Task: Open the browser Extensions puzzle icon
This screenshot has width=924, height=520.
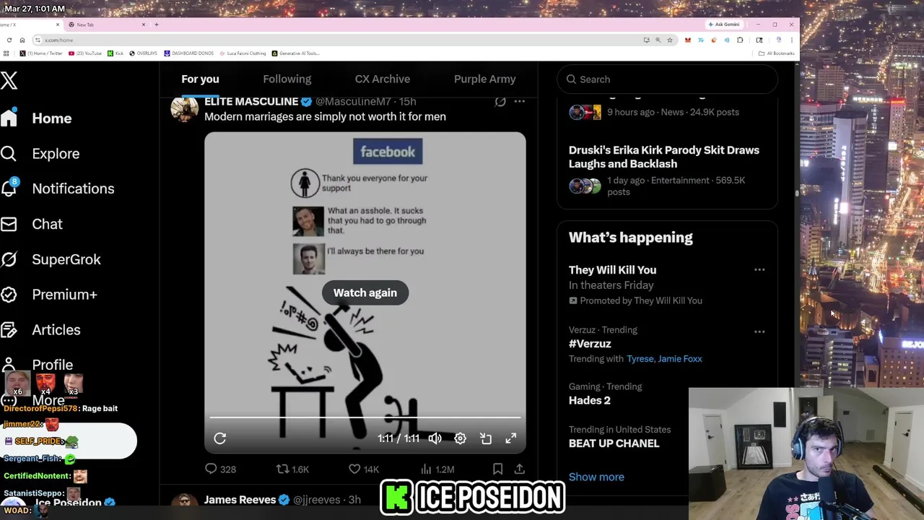Action: 740,40
